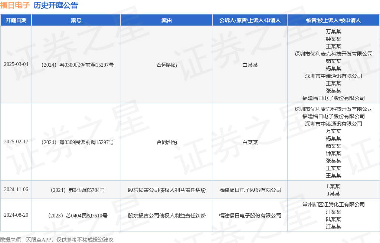The width and height of the screenshot is (380, 243).
Task: Click 股东损害公司债权人利益责任纠纷 in 2024-11-06 row
Action: point(167,190)
